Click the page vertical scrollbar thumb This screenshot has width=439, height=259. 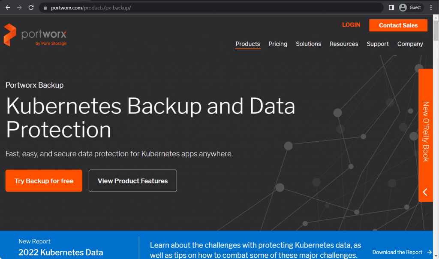[x=436, y=30]
